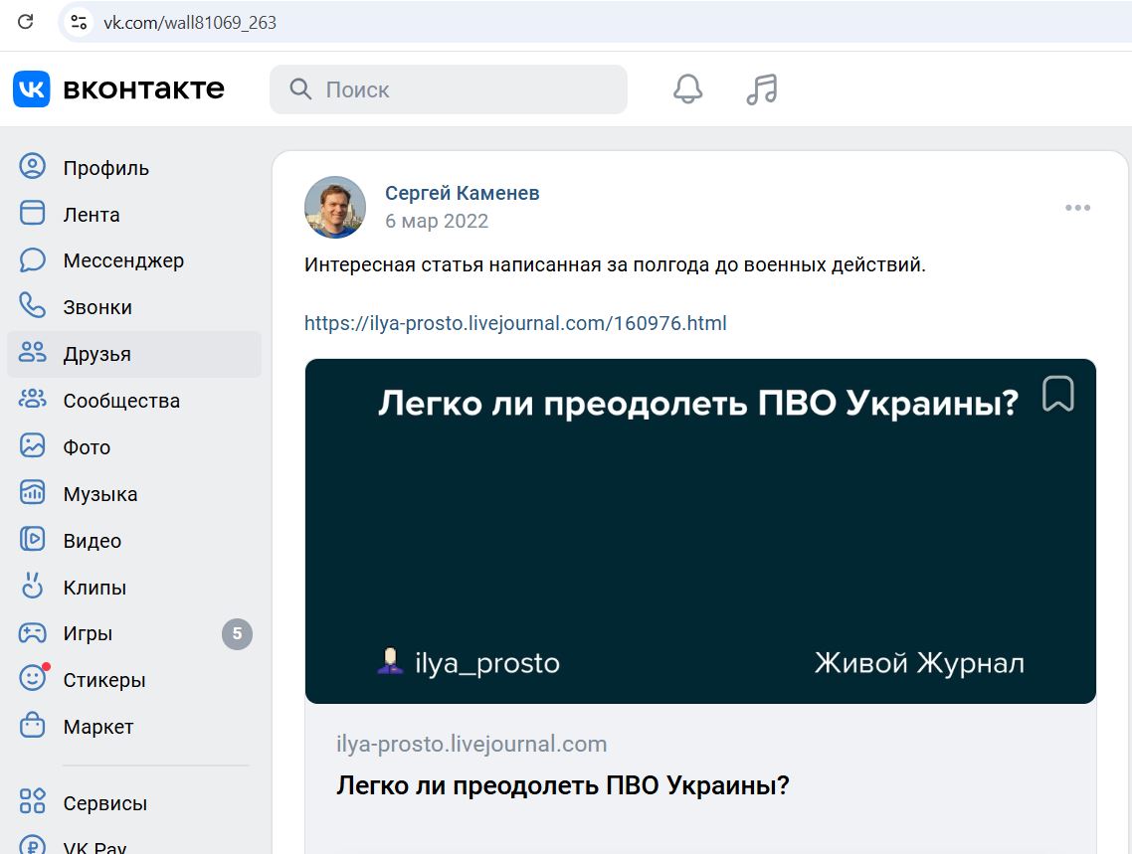Click the browser address bar URL
The width and height of the screenshot is (1132, 854).
[x=190, y=22]
